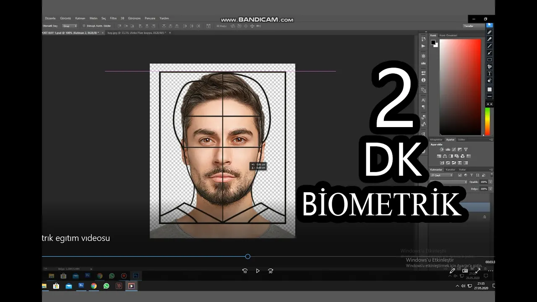Switch to the Kanallar tab
This screenshot has height=302, width=537.
coord(451,169)
